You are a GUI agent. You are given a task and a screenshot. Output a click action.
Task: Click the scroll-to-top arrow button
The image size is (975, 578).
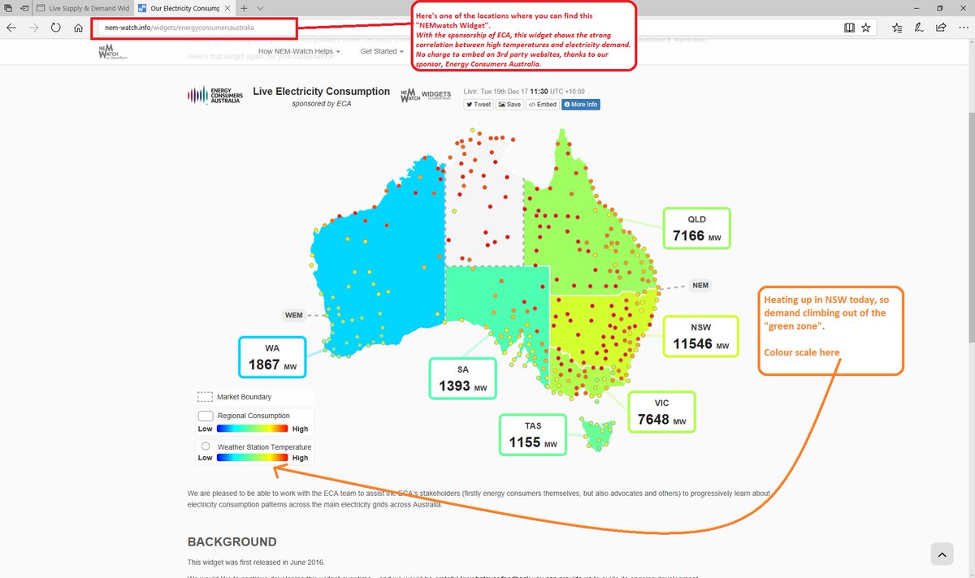942,554
